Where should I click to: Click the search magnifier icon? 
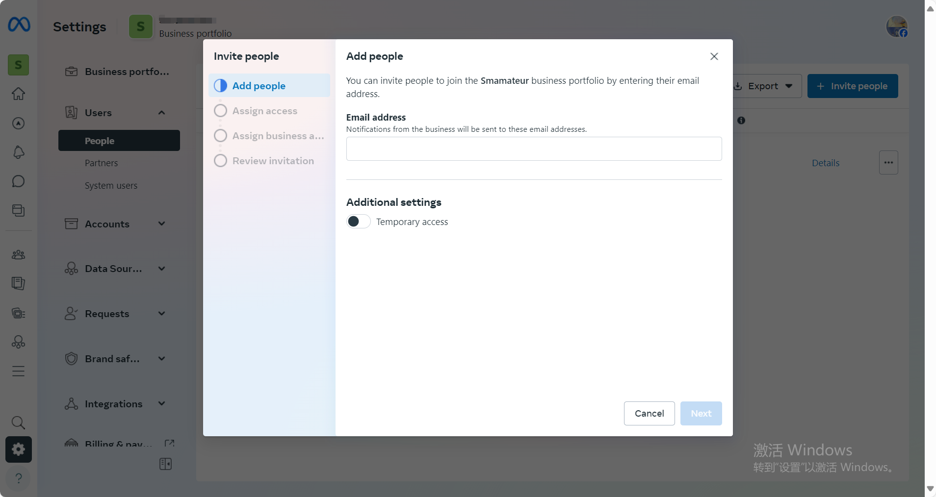pyautogui.click(x=18, y=422)
